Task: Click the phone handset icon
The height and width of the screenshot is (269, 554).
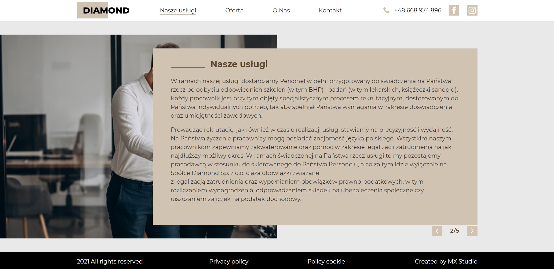Action: coord(386,11)
